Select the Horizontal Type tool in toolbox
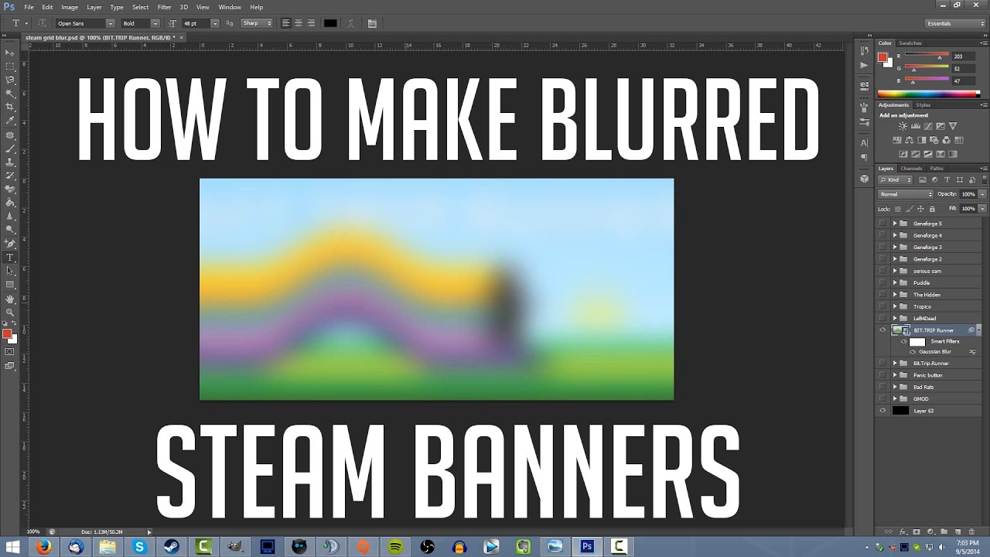Image resolution: width=990 pixels, height=557 pixels. pos(10,258)
